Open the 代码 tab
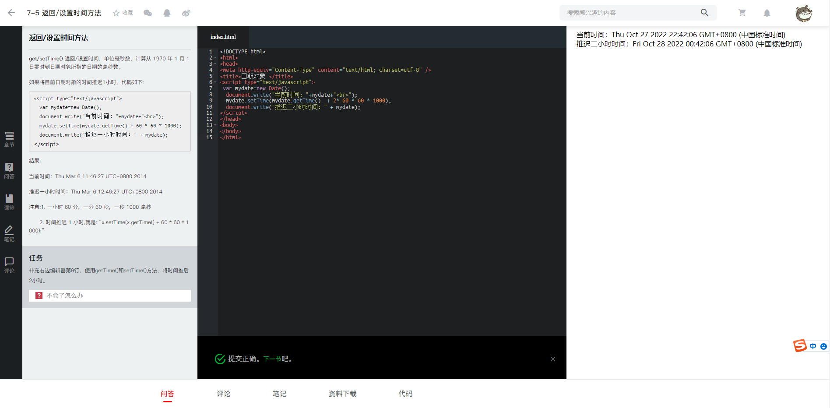Viewport: 830px width, 408px height. point(405,394)
